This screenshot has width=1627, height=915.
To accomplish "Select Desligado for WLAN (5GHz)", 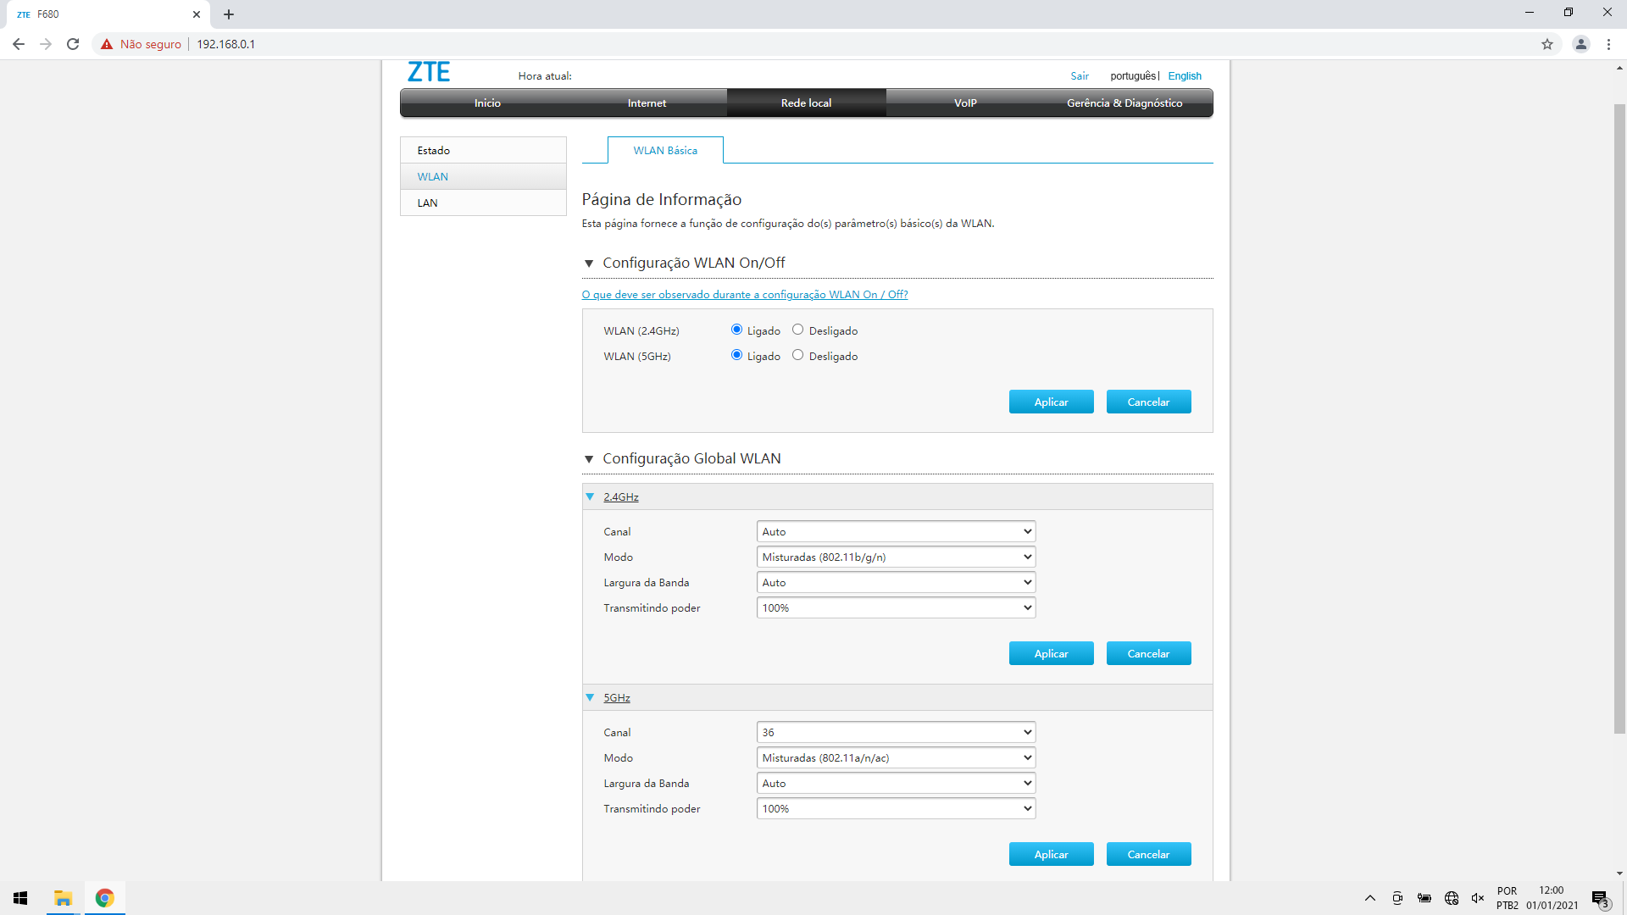I will pos(797,355).
